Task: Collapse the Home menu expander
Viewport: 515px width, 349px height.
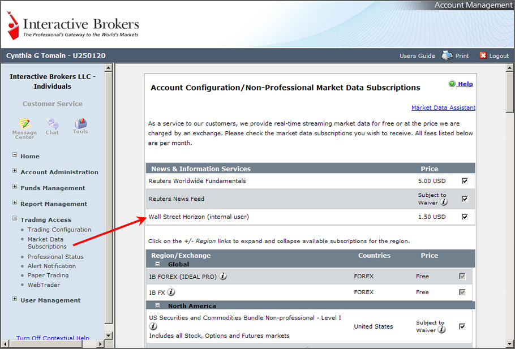Action: point(15,154)
